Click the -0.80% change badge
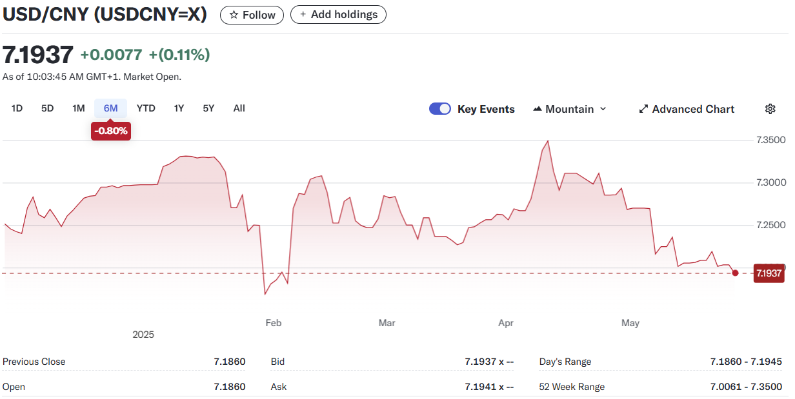795x399 pixels. pos(111,131)
